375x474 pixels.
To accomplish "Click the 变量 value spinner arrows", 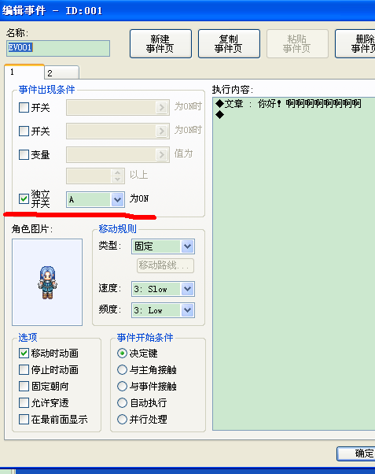I will point(117,176).
